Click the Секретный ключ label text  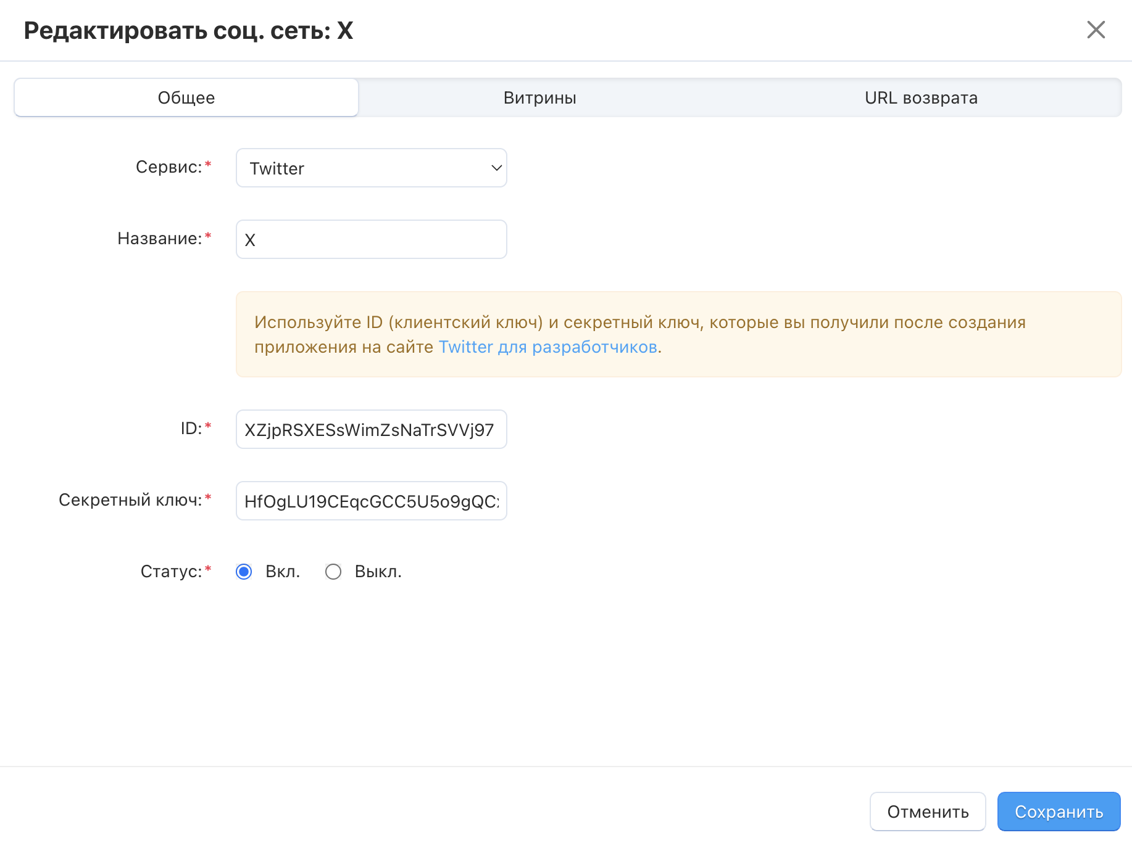point(130,500)
